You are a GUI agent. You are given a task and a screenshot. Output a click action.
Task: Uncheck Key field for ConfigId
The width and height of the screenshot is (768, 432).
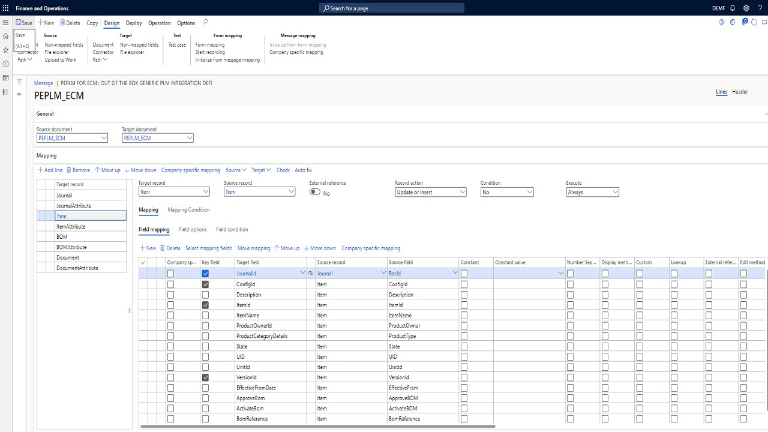pyautogui.click(x=205, y=284)
